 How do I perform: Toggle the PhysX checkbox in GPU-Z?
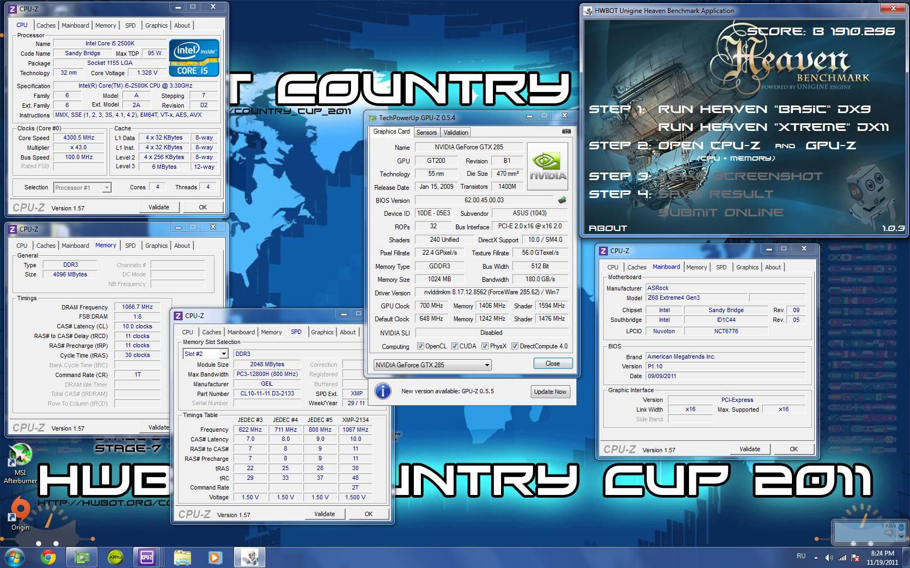(x=485, y=346)
